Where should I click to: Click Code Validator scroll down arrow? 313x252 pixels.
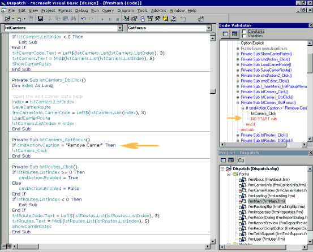tap(310, 139)
